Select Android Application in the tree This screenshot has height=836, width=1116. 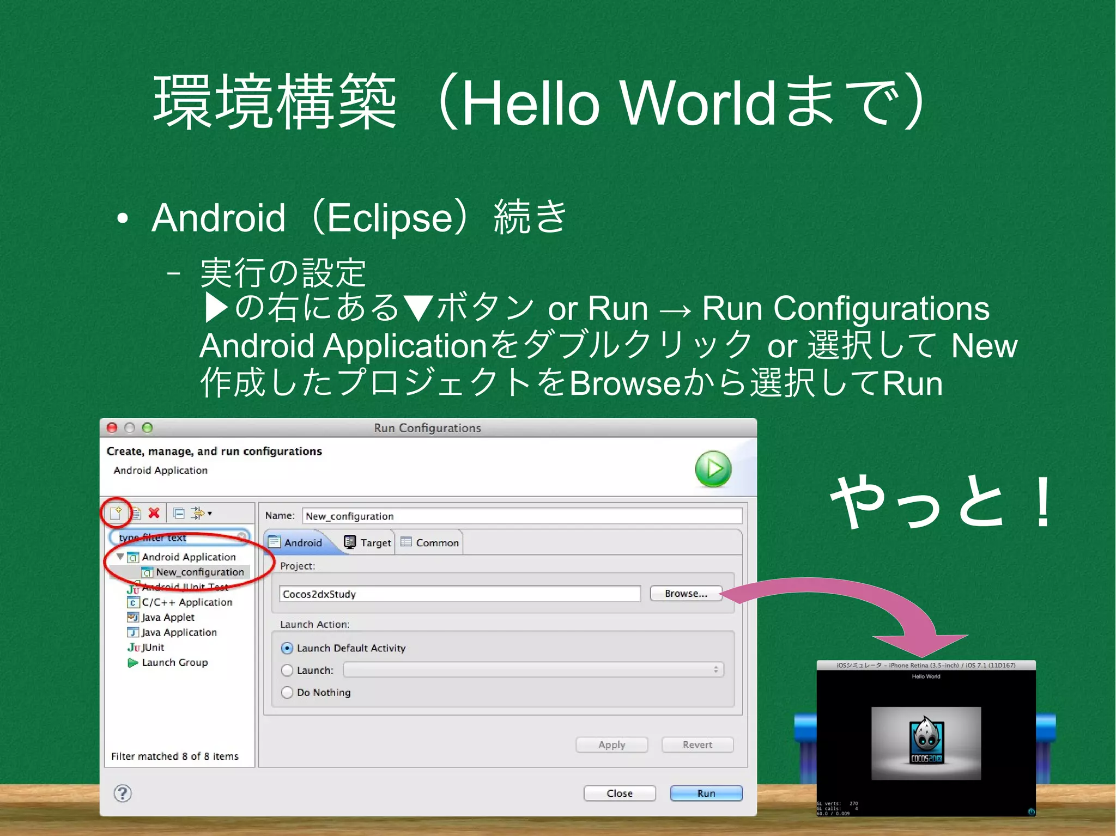pos(189,557)
